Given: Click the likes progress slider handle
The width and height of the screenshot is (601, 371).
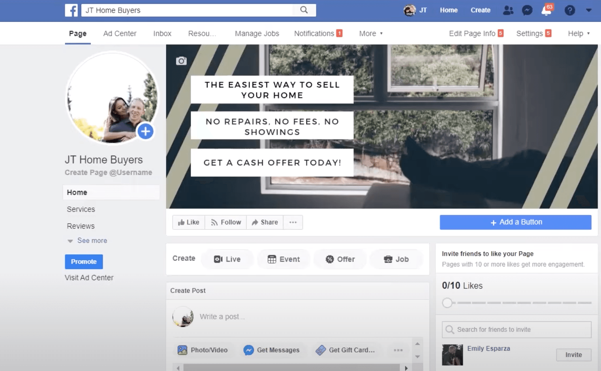Looking at the screenshot, I should [x=447, y=303].
